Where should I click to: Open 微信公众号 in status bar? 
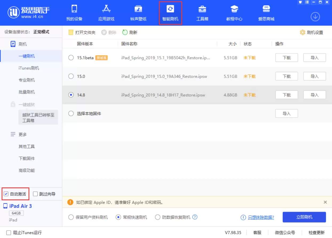[285, 233]
